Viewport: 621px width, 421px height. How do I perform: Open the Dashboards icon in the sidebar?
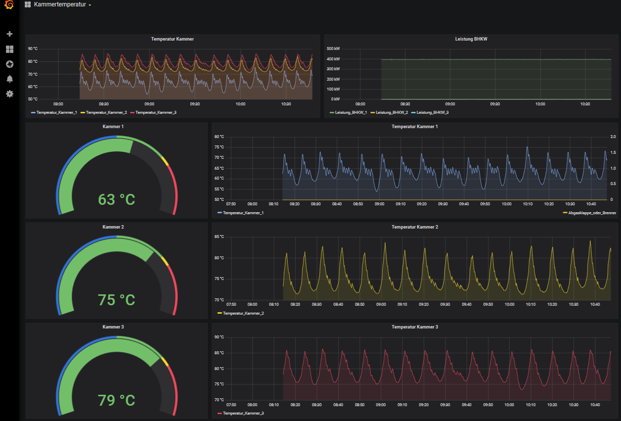9,49
